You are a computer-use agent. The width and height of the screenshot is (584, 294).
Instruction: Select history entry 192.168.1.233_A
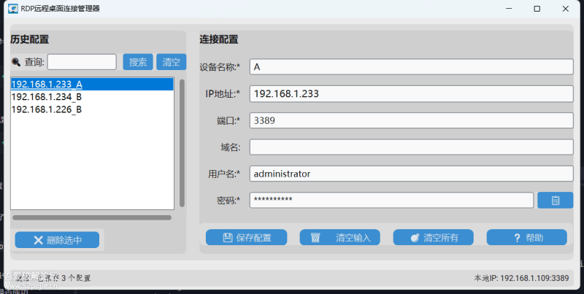pos(92,85)
